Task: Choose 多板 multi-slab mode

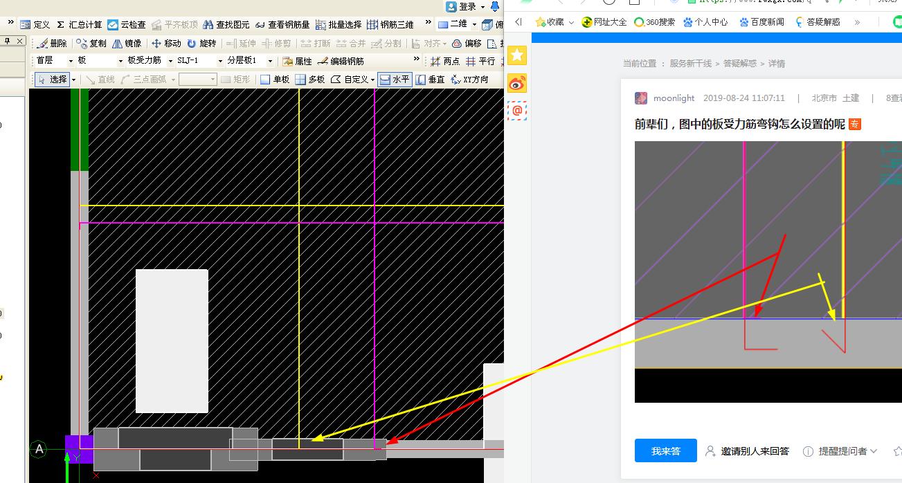Action: (310, 80)
